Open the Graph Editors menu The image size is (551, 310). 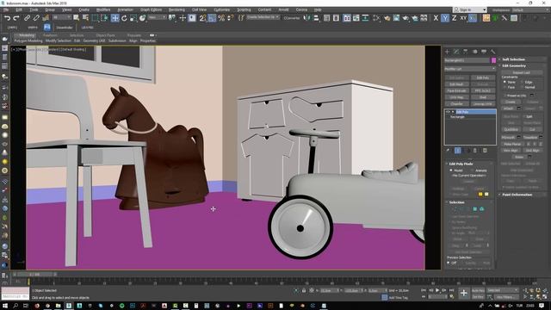(x=152, y=9)
